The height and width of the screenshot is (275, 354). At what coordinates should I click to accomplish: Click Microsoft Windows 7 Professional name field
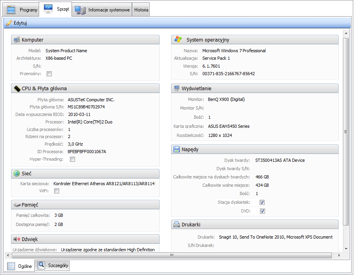point(234,51)
